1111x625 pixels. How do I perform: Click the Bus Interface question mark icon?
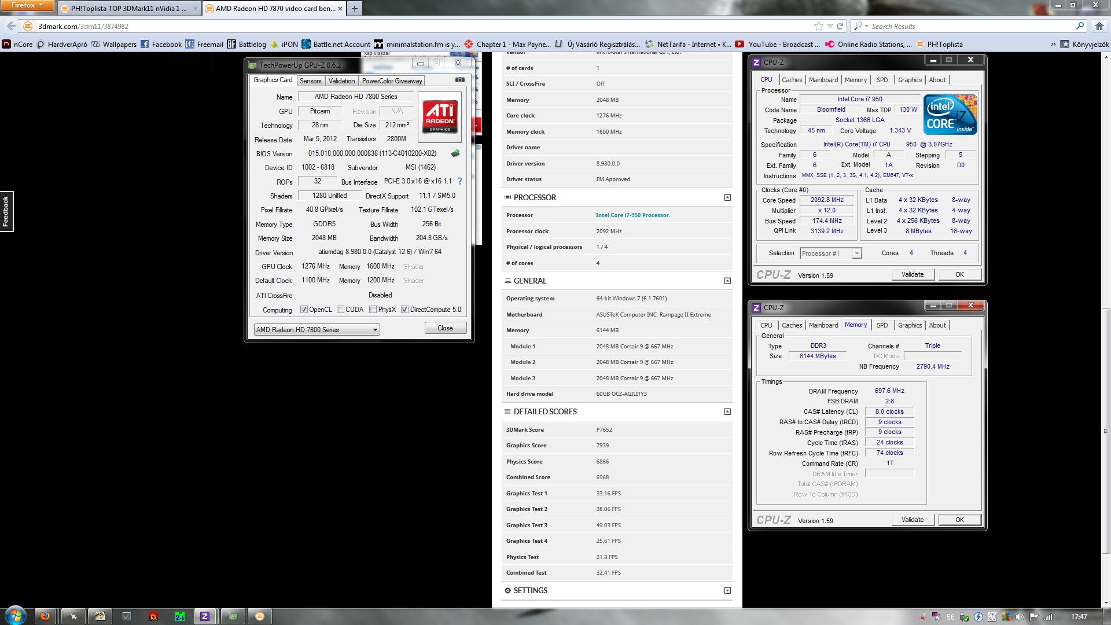pos(460,181)
